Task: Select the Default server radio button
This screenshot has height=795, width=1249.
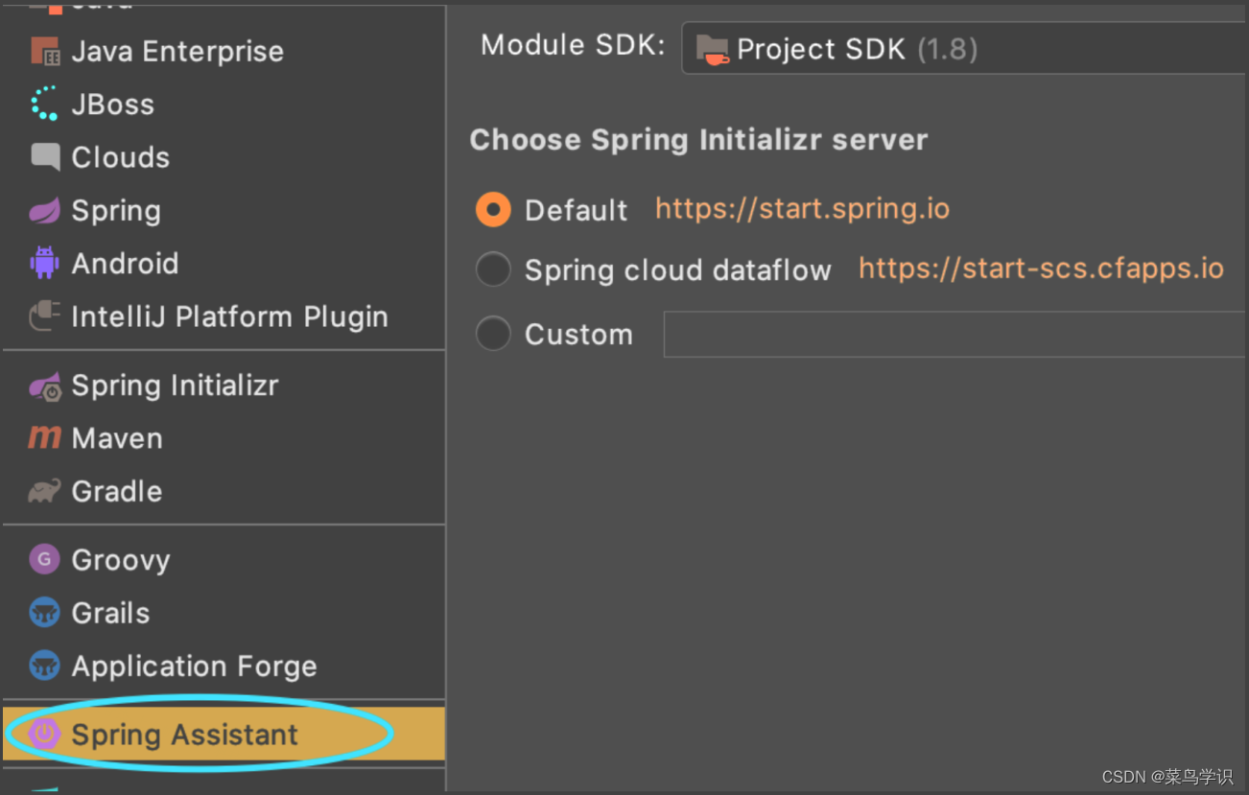Action: click(493, 209)
